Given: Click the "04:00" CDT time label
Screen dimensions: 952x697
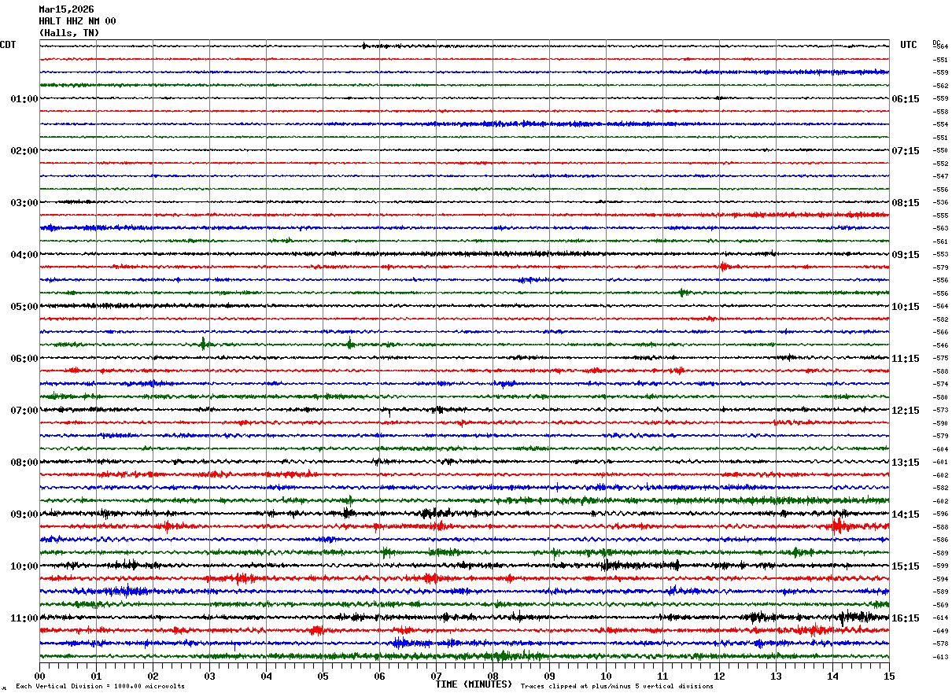Looking at the screenshot, I should coord(24,255).
